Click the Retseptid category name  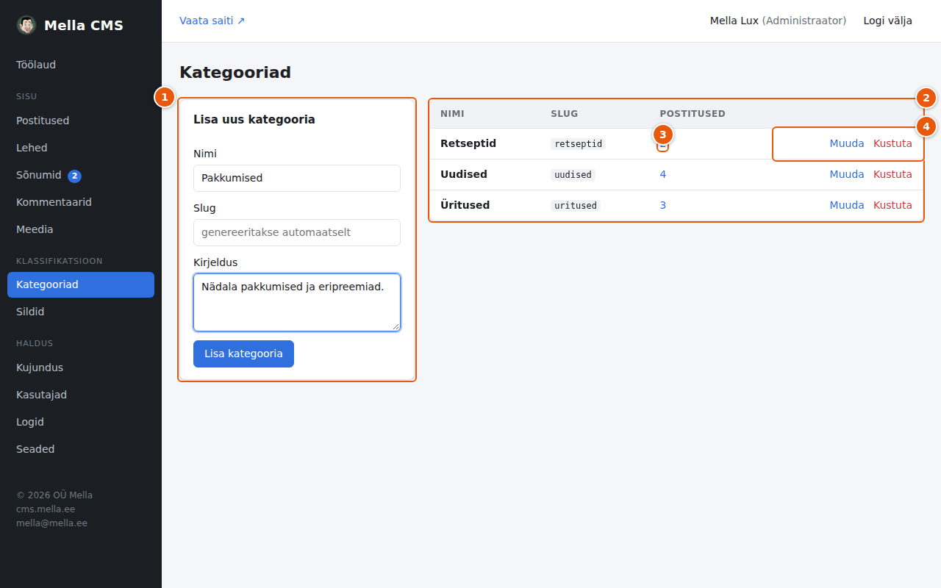pos(468,143)
